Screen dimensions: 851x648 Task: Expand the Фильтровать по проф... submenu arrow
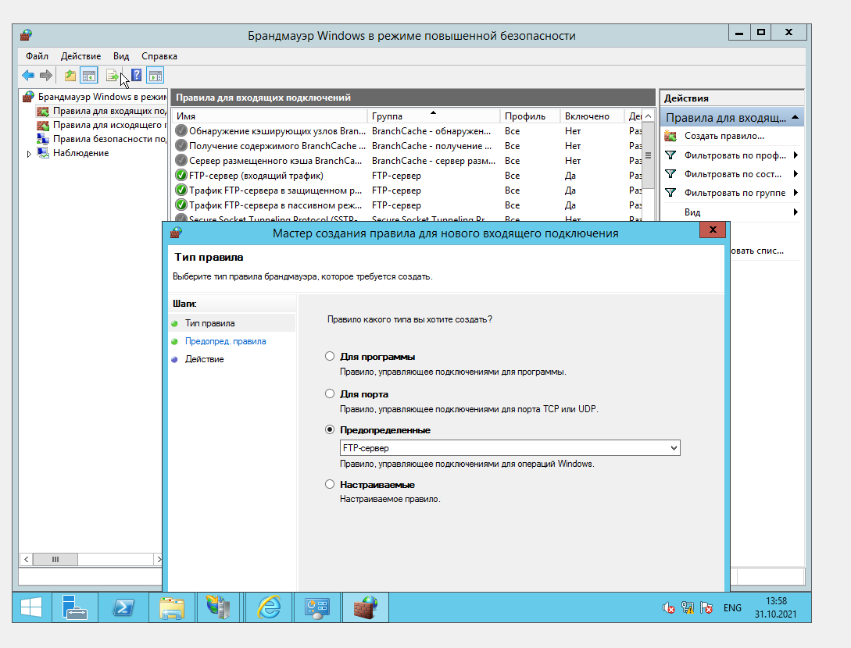pyautogui.click(x=796, y=155)
